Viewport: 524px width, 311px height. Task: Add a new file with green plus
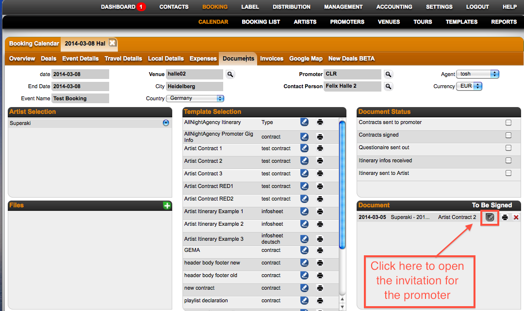[x=167, y=205]
